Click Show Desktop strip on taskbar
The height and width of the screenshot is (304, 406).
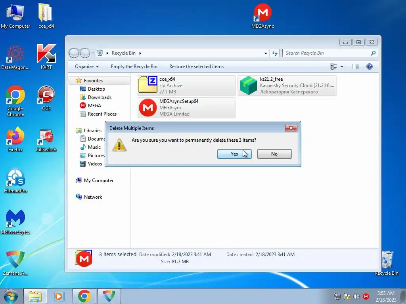tap(403, 296)
